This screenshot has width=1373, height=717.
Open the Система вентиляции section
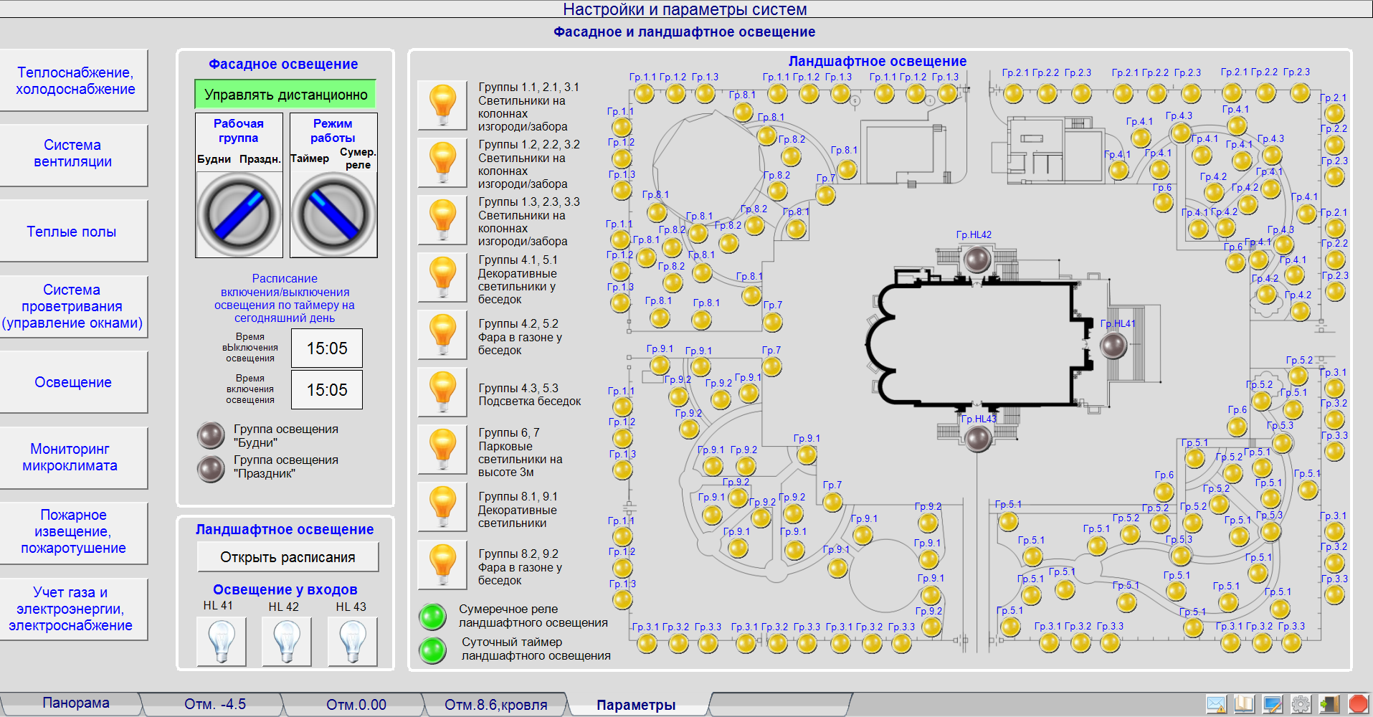pyautogui.click(x=73, y=153)
